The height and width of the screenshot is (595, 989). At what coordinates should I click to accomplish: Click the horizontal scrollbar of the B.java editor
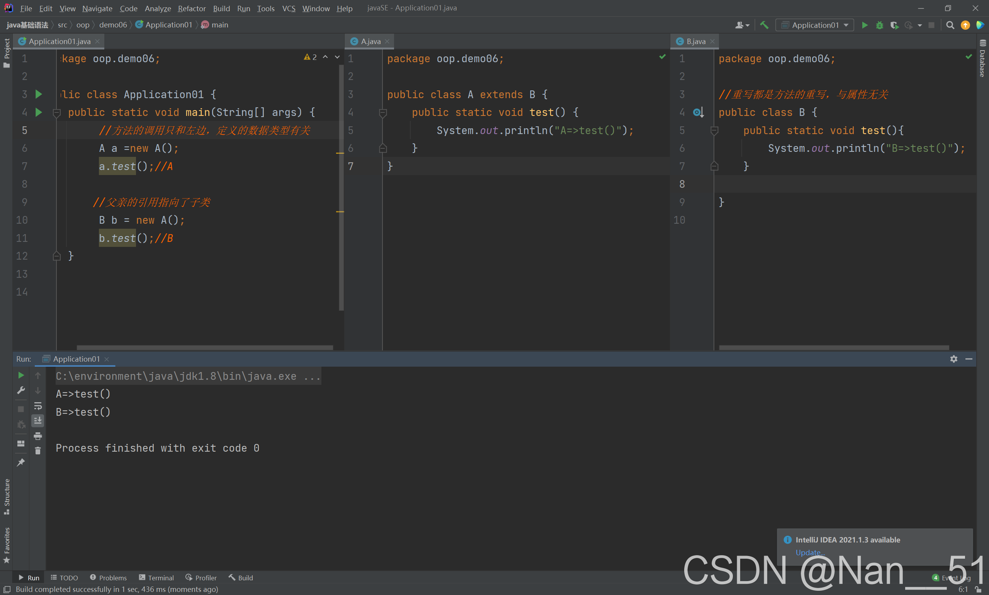834,348
